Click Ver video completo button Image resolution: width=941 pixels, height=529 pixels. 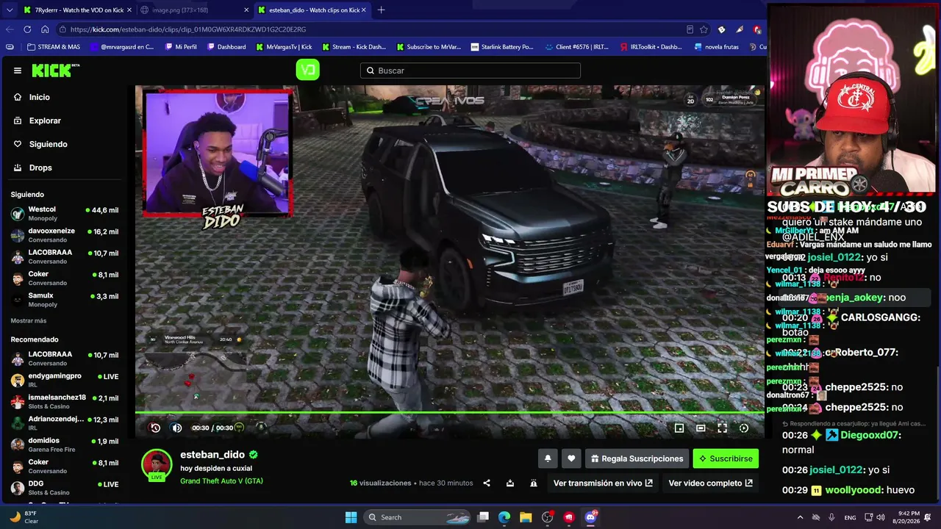[x=710, y=483]
